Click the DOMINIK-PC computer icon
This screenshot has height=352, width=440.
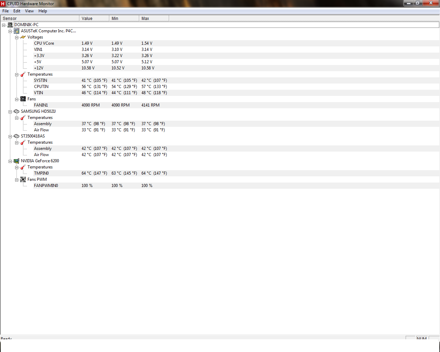[x=10, y=25]
